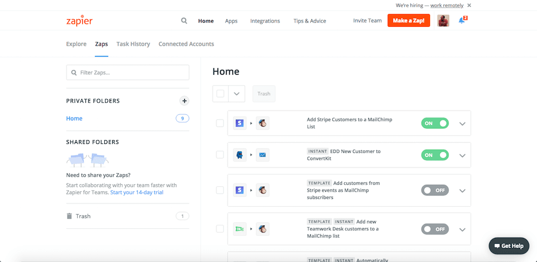Click Invite Team link
537x262 pixels.
click(367, 20)
